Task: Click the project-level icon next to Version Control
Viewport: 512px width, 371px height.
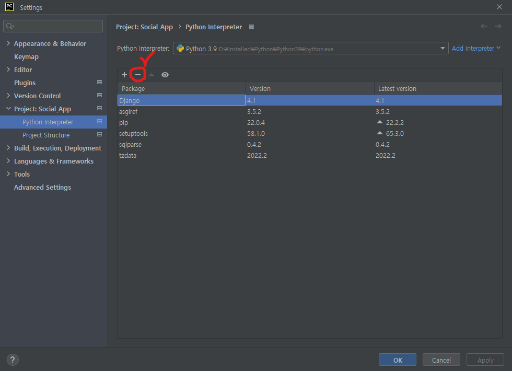Action: (100, 95)
